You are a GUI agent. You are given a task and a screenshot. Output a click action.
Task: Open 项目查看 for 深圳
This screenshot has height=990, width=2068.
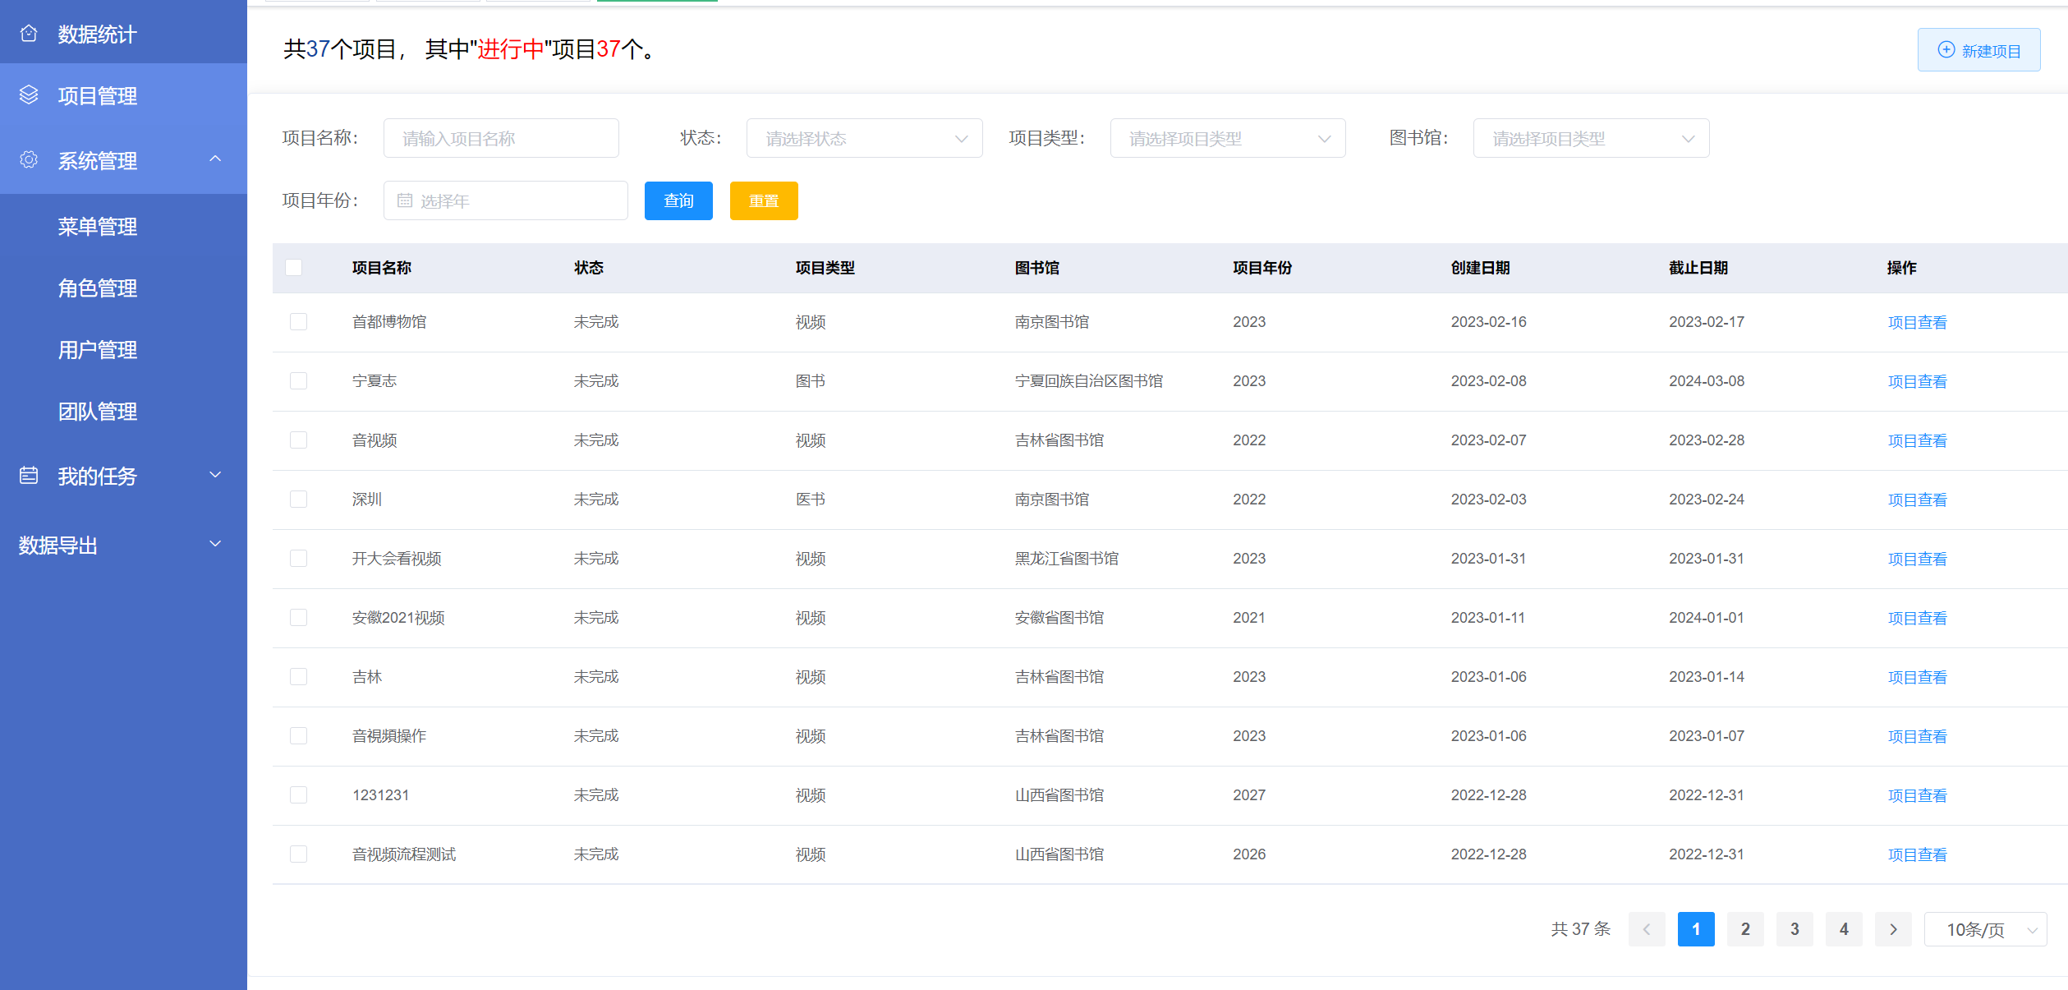tap(1917, 500)
